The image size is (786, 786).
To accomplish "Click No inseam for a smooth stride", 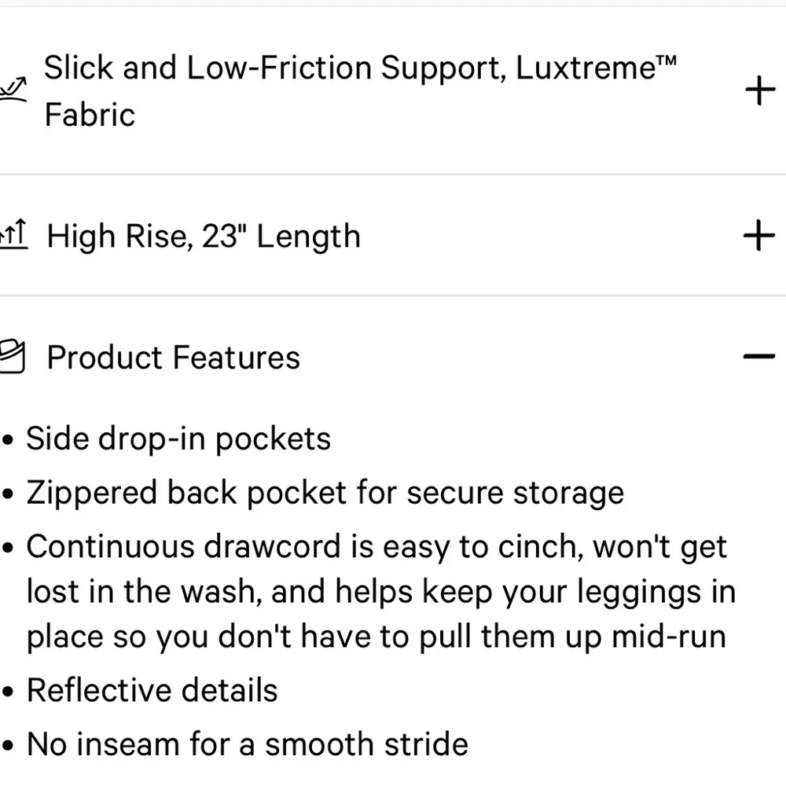I will point(248,744).
